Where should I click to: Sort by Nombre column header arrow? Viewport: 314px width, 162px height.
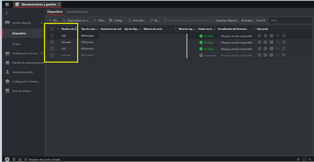(x=76, y=28)
